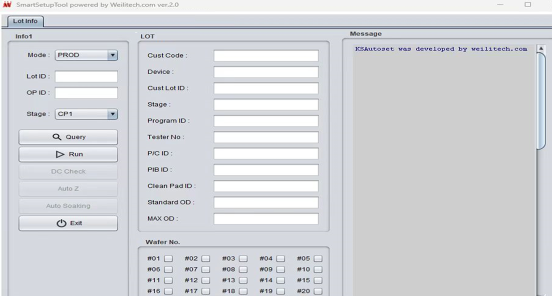Focus the Lot ID input field
Viewport: 552px width, 296px height.
tap(86, 76)
